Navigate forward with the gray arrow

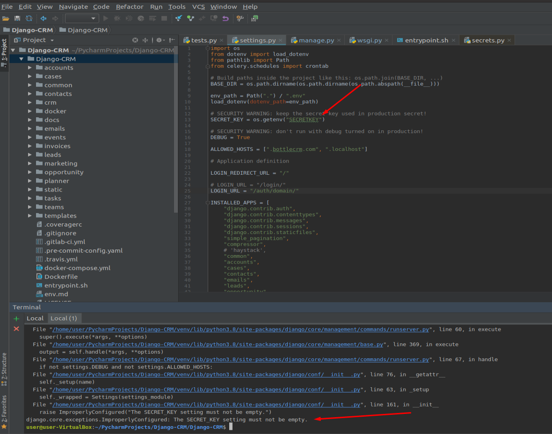pos(55,18)
